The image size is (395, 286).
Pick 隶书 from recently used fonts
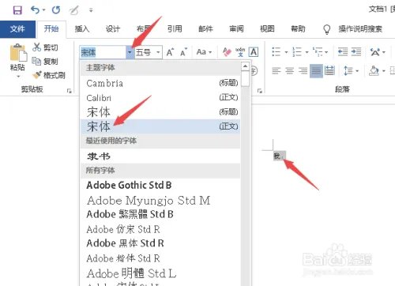[160, 156]
